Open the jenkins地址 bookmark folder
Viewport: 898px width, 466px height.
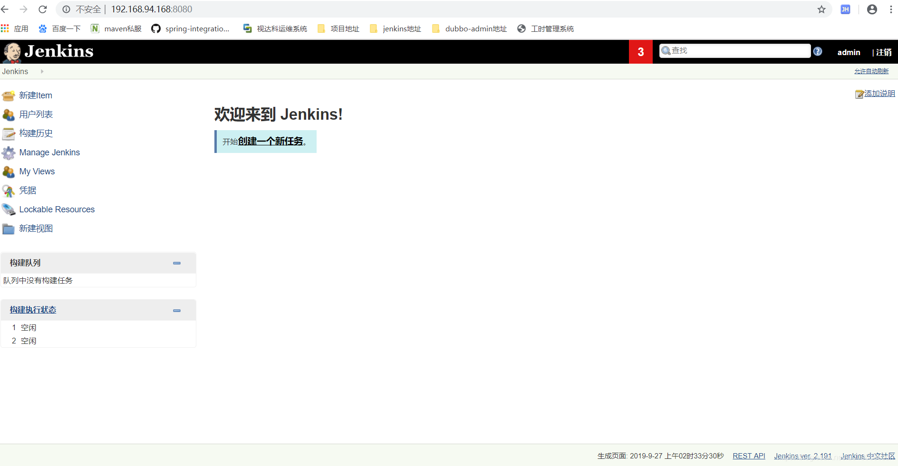(396, 29)
